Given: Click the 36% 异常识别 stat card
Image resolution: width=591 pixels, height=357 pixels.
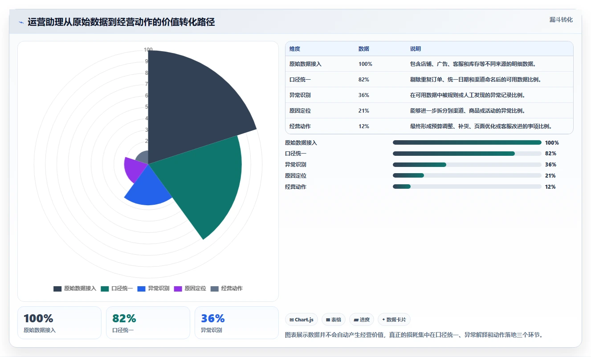Looking at the screenshot, I should pos(237,323).
